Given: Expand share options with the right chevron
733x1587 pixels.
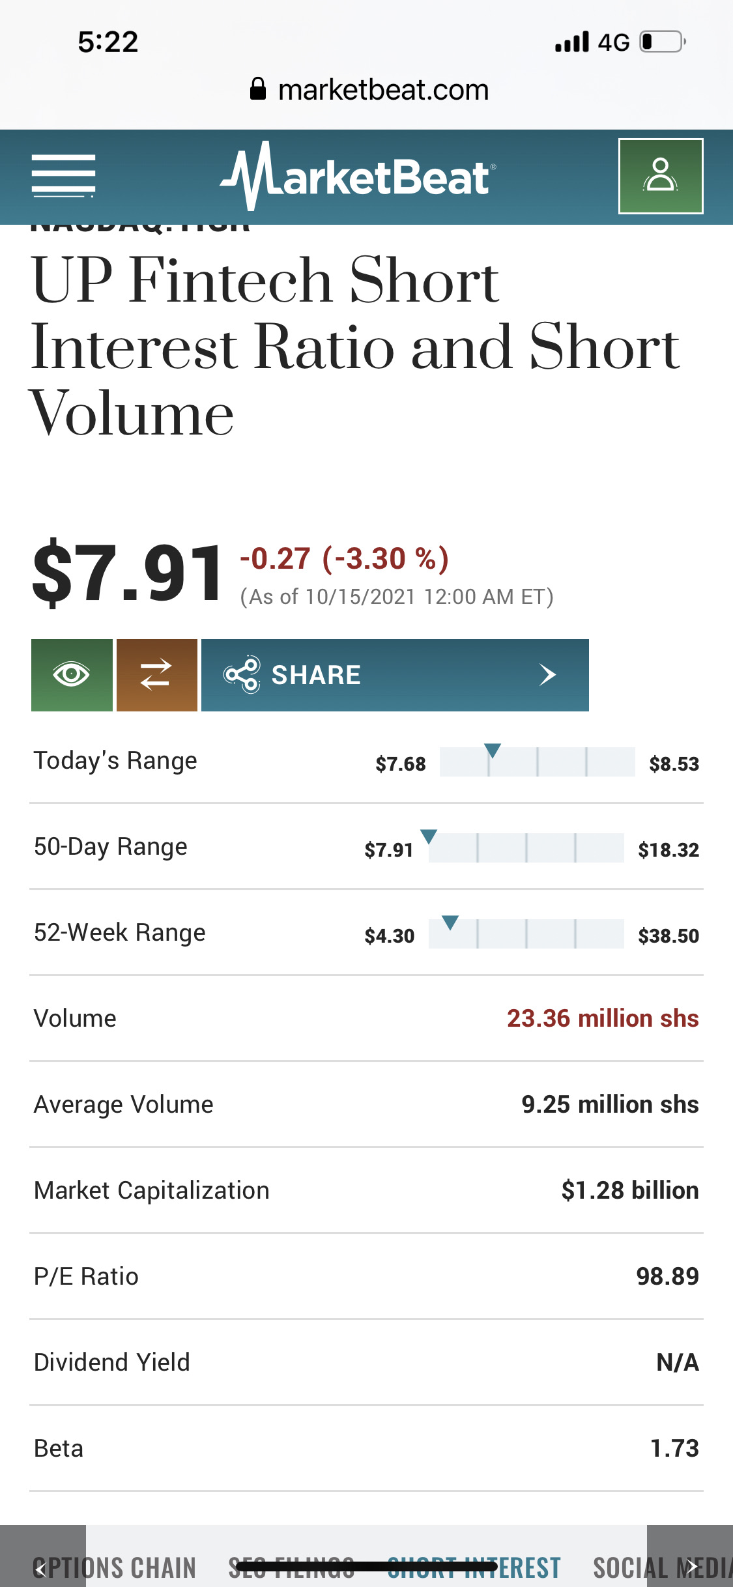Looking at the screenshot, I should click(x=547, y=675).
